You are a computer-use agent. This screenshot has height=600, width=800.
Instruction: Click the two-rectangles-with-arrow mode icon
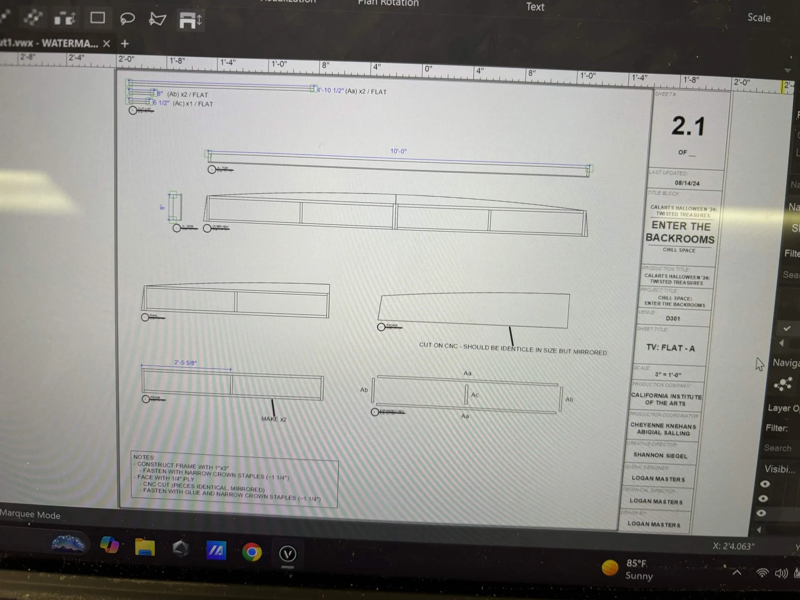tap(65, 18)
